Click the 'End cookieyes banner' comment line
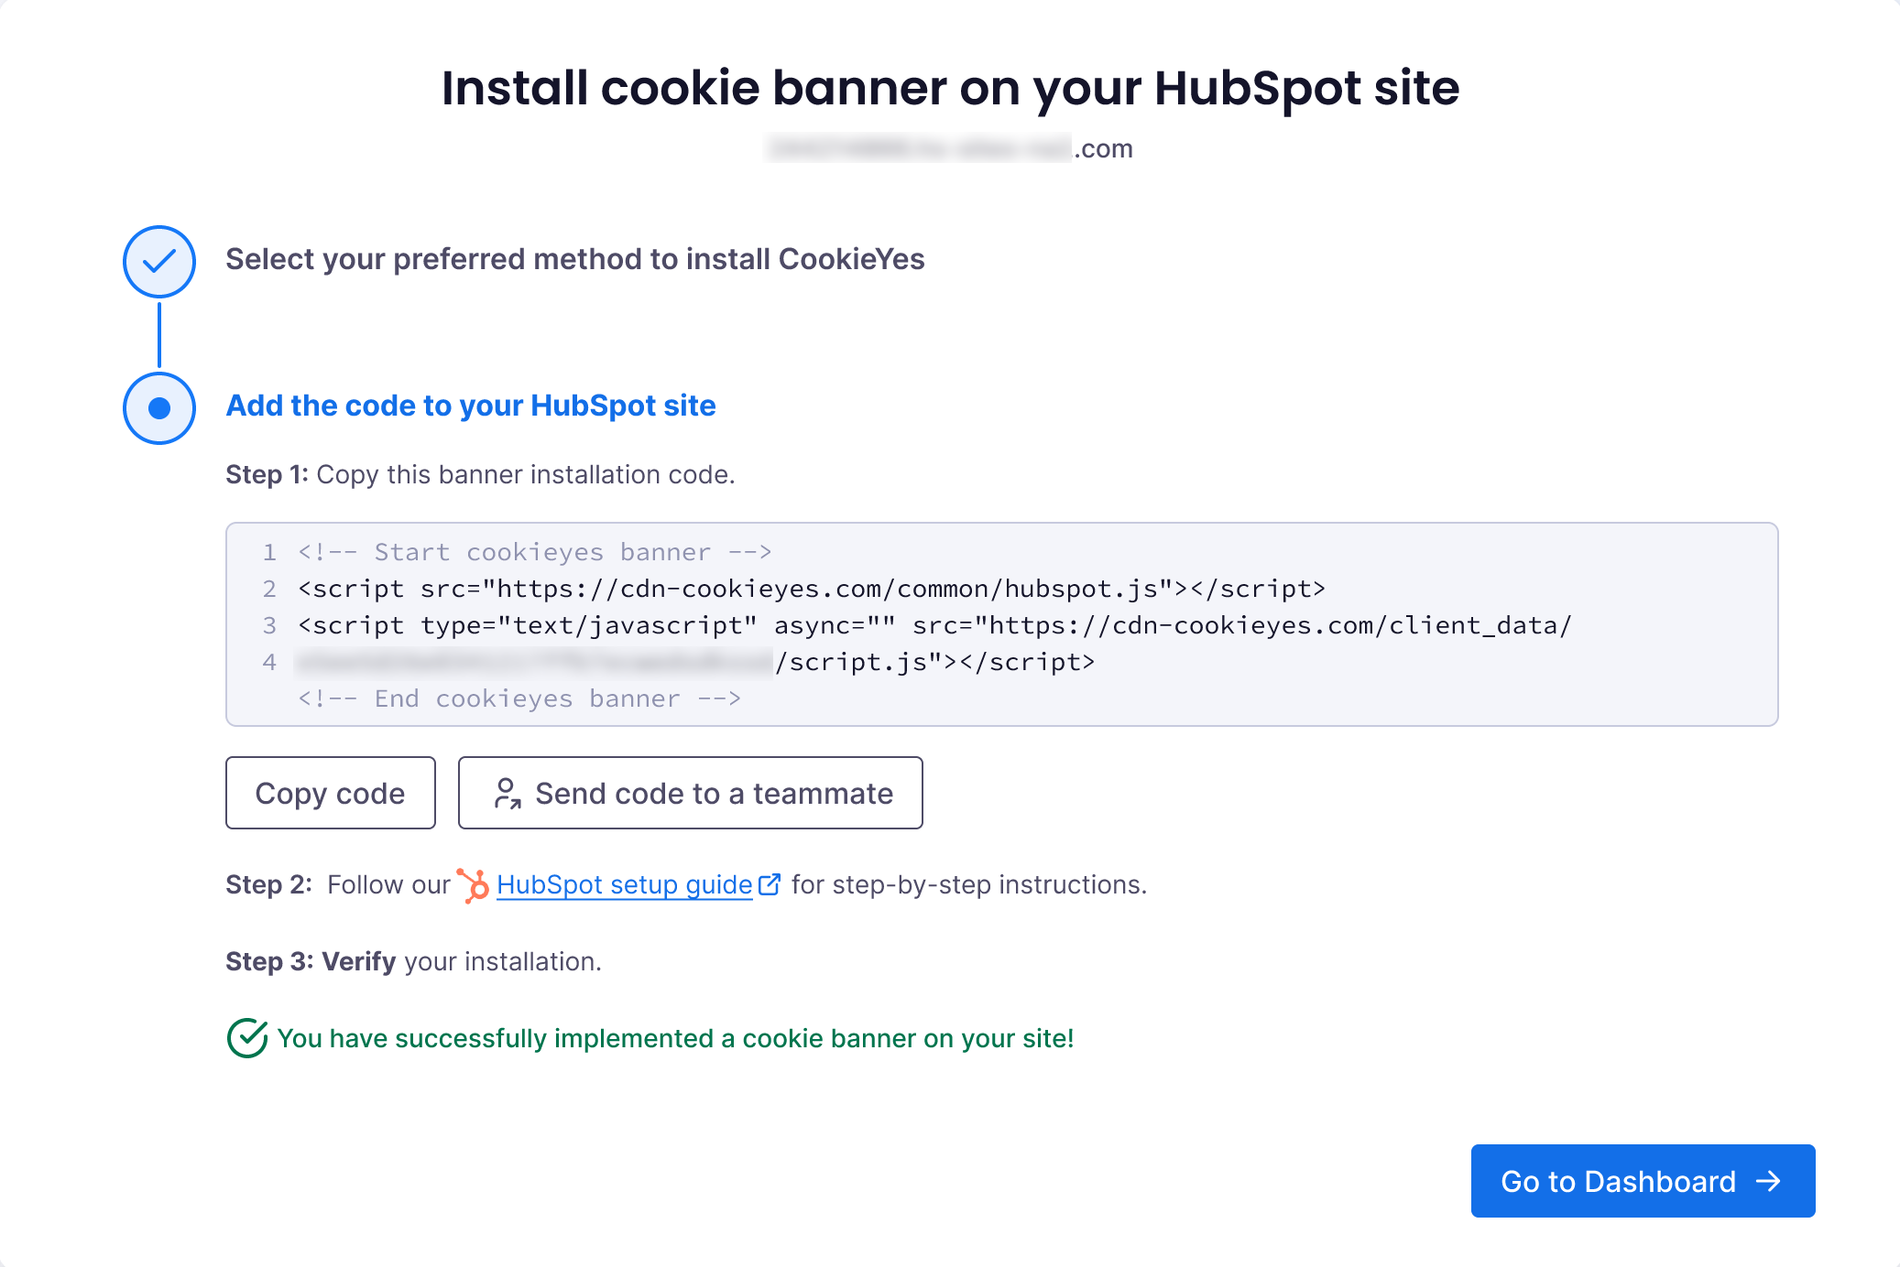The width and height of the screenshot is (1900, 1267). (x=519, y=698)
